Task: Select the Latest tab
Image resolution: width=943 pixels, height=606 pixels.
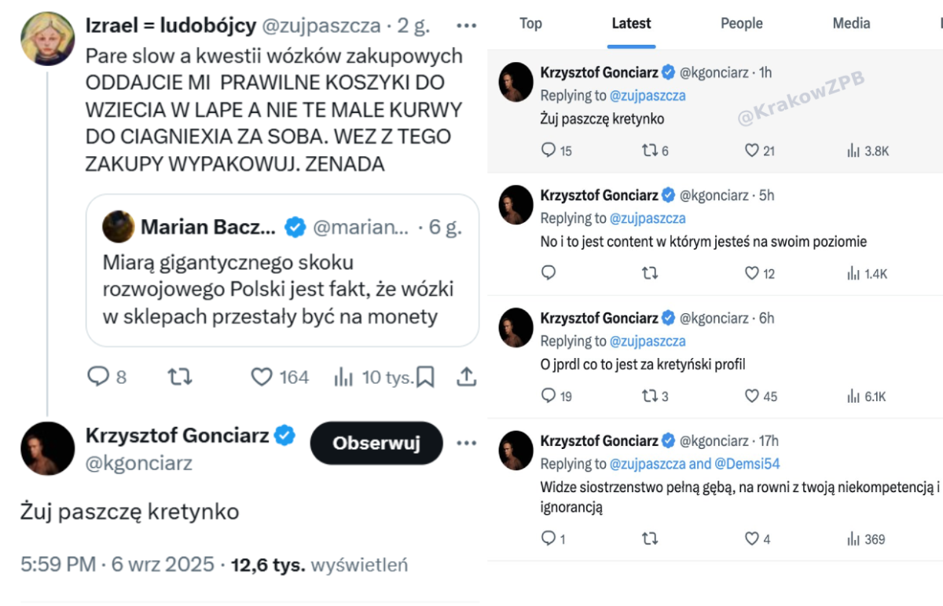Action: coord(631,24)
